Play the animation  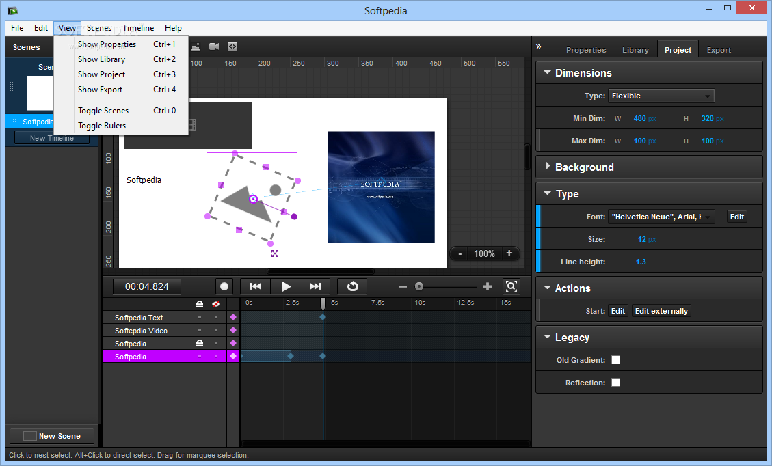click(x=286, y=286)
